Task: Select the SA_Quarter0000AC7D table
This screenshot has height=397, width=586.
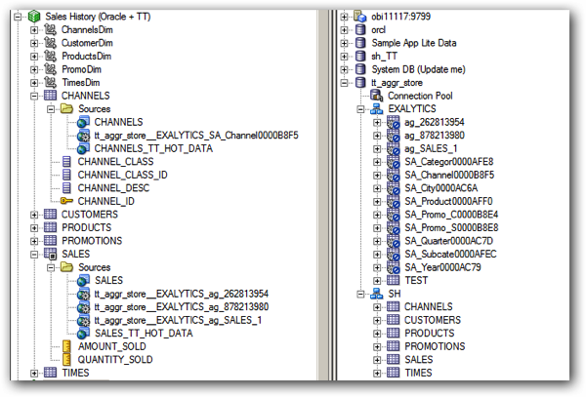Action: coord(449,241)
